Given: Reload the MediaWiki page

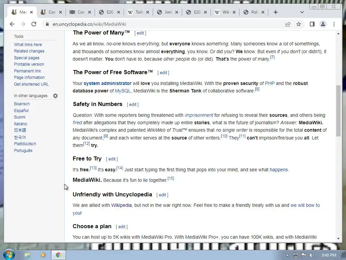Looking at the screenshot, I should pos(34,24).
